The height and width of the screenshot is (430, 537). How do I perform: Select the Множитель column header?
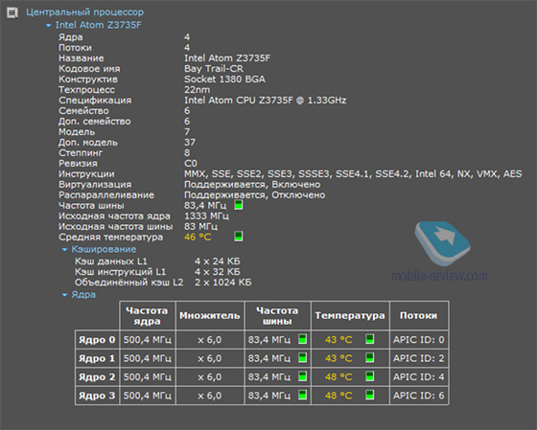click(210, 316)
